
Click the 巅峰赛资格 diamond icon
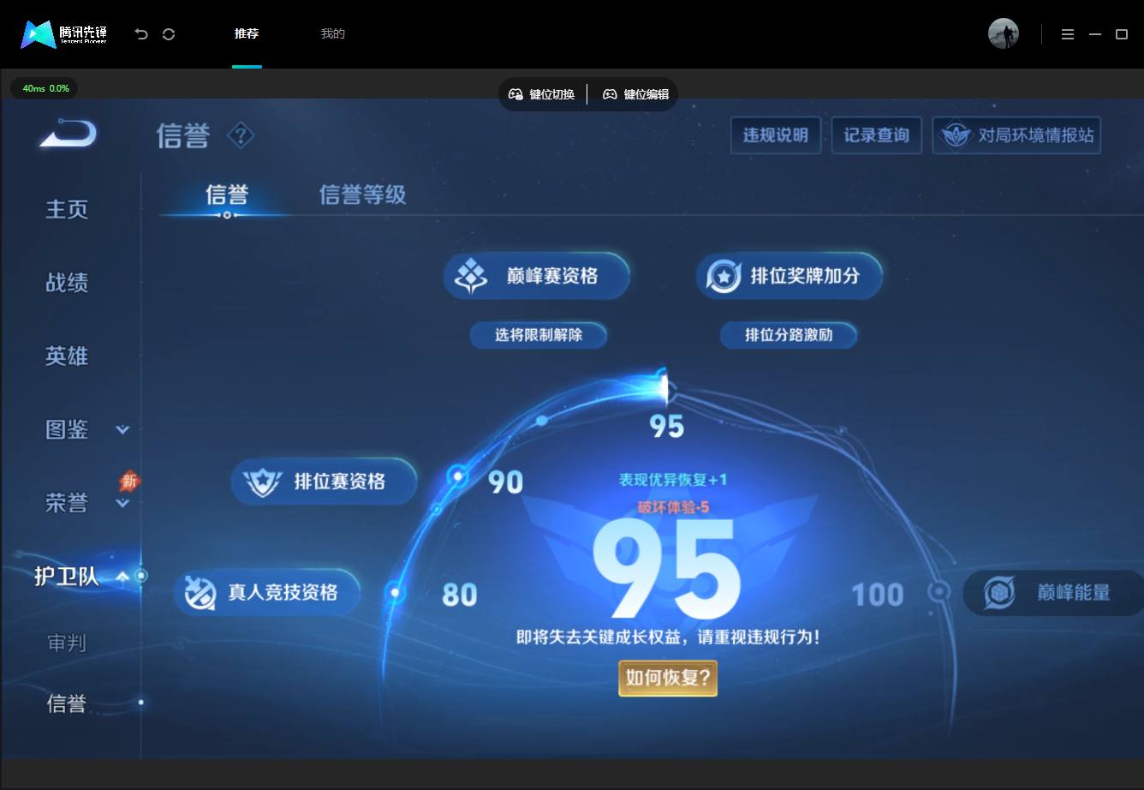[470, 276]
